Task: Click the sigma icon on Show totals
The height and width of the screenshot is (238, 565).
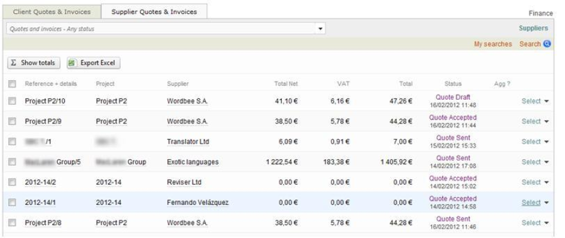Action: click(14, 63)
